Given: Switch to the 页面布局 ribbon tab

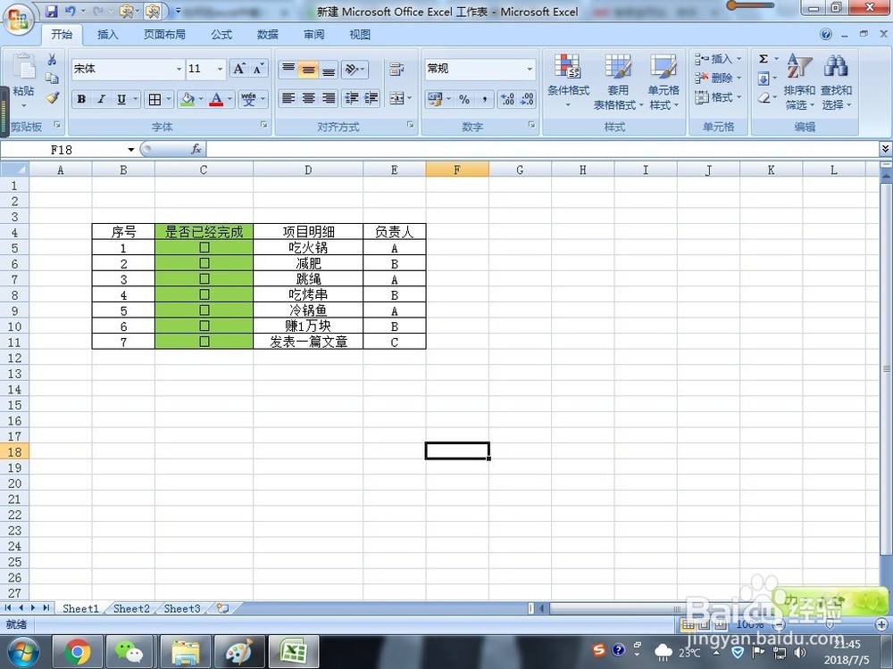Looking at the screenshot, I should (164, 35).
